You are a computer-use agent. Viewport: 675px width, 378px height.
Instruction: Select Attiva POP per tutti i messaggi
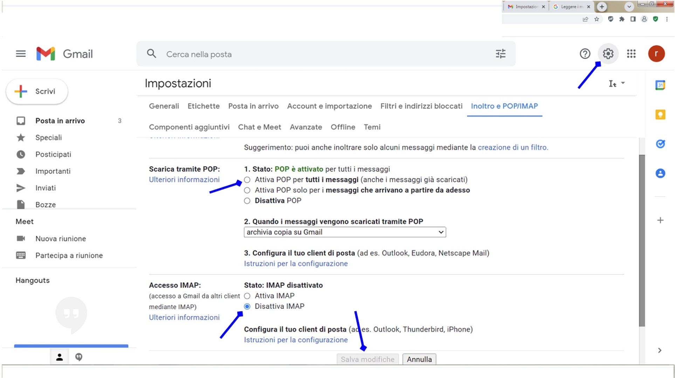(247, 180)
